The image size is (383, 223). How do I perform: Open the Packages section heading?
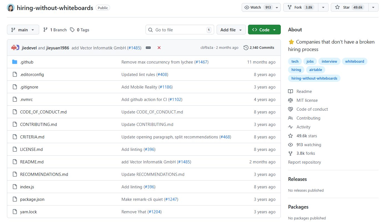pyautogui.click(x=298, y=207)
